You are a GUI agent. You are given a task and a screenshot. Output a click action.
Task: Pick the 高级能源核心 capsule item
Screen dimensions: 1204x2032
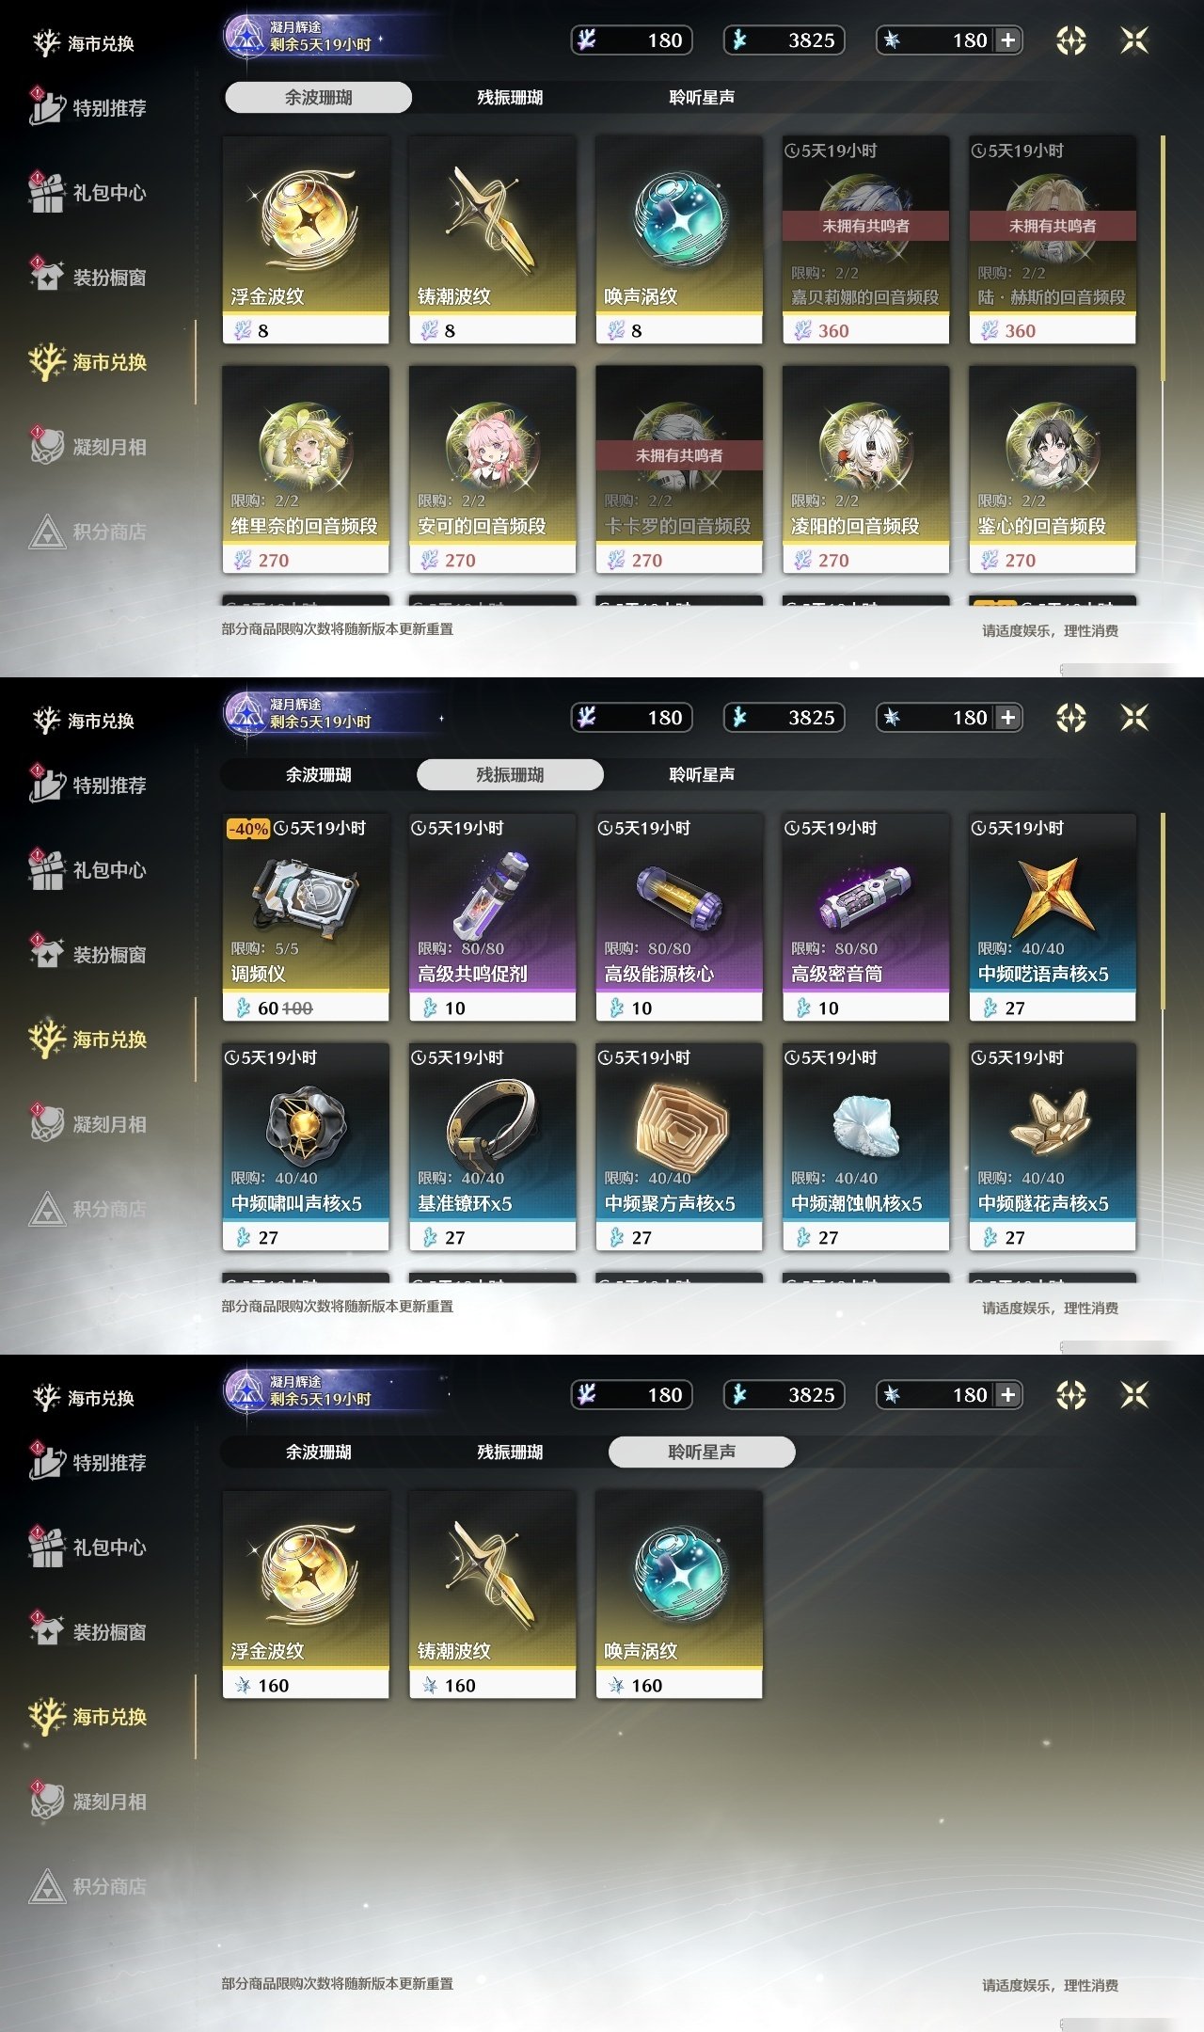(x=679, y=917)
